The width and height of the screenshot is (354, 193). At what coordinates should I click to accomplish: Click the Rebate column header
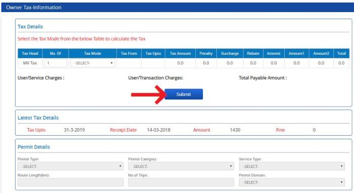253,53
